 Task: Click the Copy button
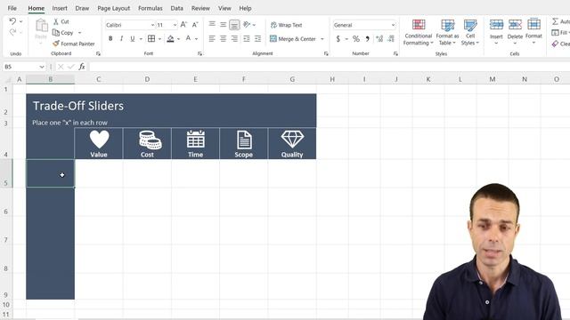(x=63, y=33)
